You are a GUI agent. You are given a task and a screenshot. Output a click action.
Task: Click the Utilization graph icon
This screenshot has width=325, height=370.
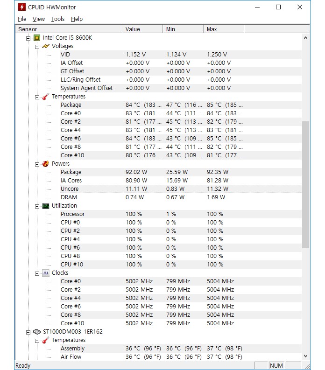pyautogui.click(x=46, y=206)
